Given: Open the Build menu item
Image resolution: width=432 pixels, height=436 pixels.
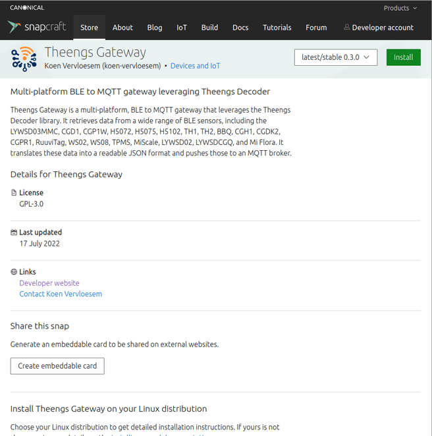Looking at the screenshot, I should [209, 28].
